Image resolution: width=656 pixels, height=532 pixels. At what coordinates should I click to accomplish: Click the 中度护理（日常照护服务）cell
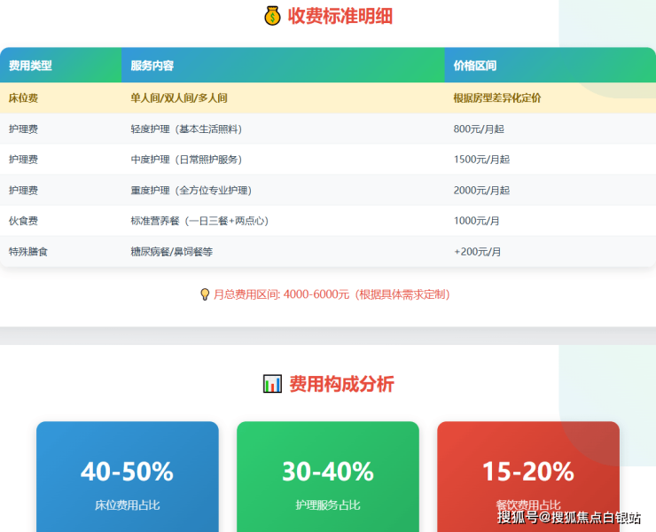[186, 160]
